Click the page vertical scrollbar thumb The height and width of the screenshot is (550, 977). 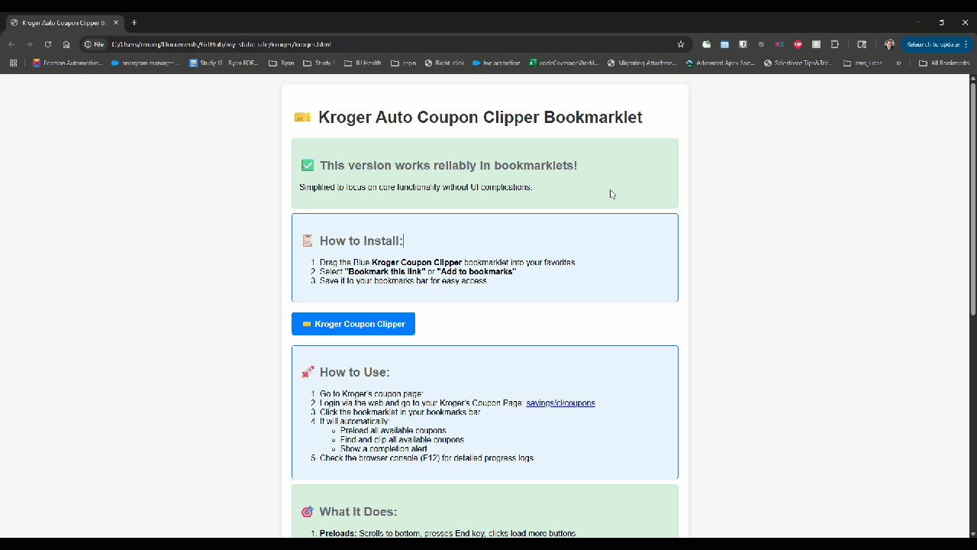pos(972,199)
